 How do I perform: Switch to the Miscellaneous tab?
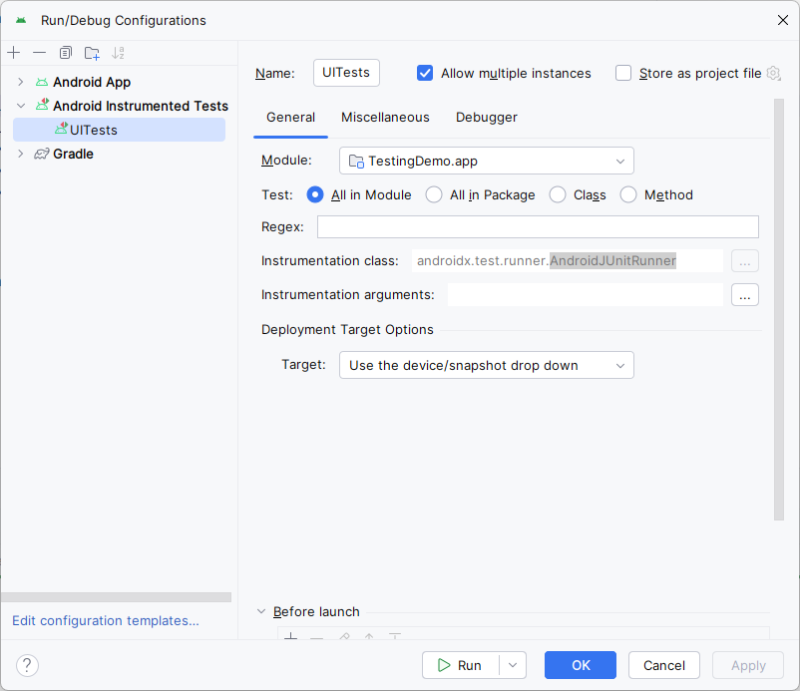click(385, 117)
